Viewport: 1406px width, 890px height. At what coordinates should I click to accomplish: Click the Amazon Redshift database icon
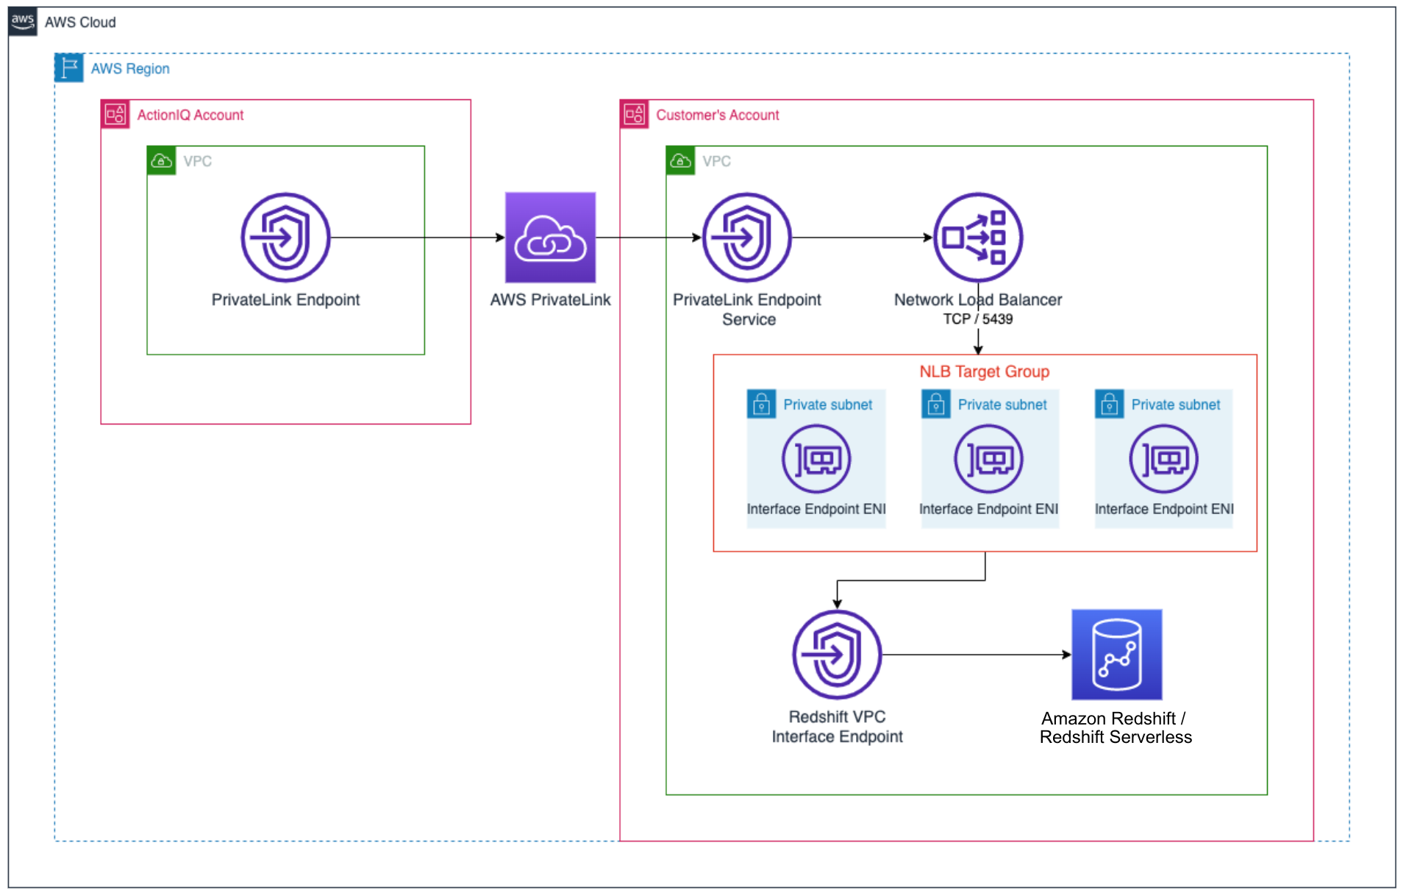tap(1116, 654)
